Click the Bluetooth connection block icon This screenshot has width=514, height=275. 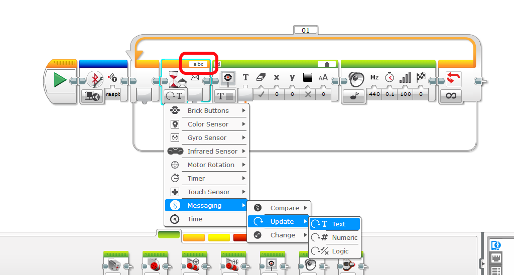[95, 79]
